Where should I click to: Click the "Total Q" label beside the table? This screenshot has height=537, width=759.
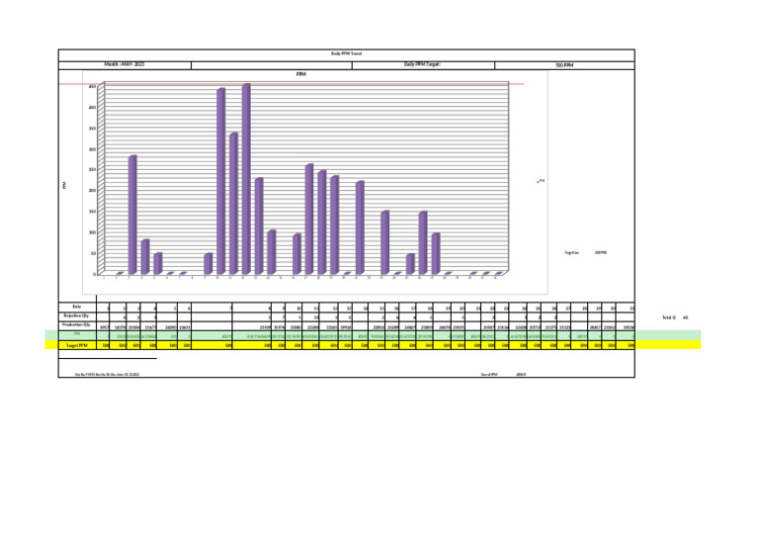point(669,317)
